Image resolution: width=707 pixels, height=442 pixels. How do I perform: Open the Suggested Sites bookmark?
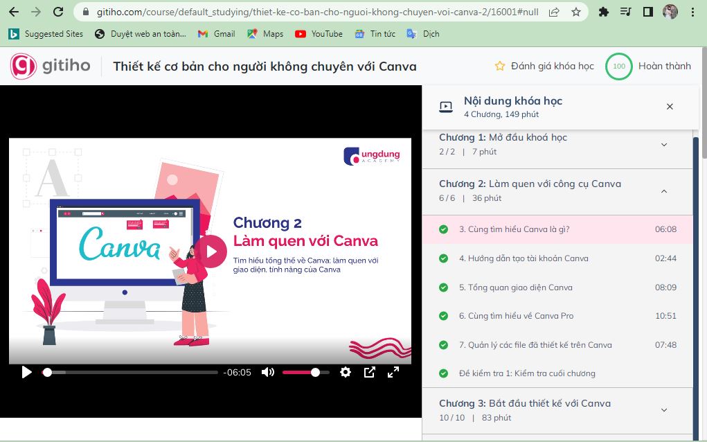46,34
